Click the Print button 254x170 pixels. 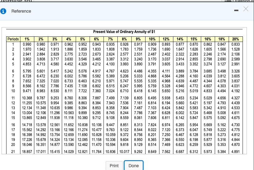click(114, 166)
